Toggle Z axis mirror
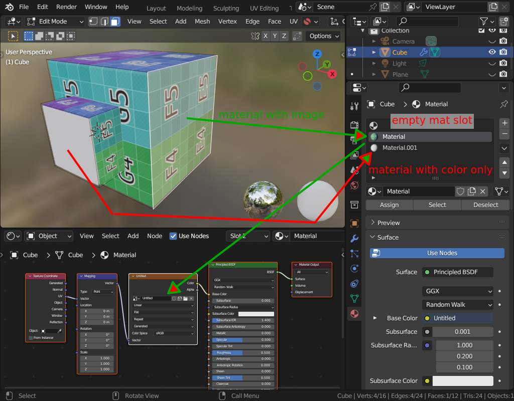Viewport: 514px width, 401px height. (x=284, y=36)
